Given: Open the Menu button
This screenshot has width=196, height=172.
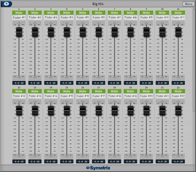Looking at the screenshot, I should 188,4.
